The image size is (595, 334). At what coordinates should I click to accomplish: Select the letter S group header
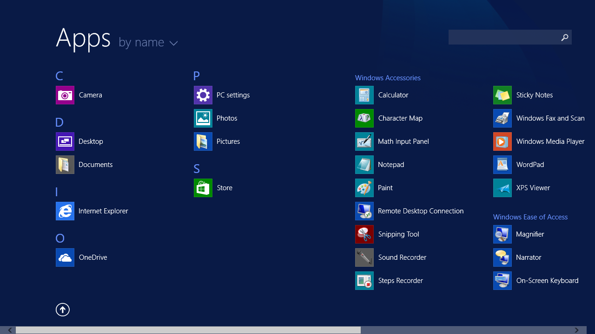coord(197,169)
